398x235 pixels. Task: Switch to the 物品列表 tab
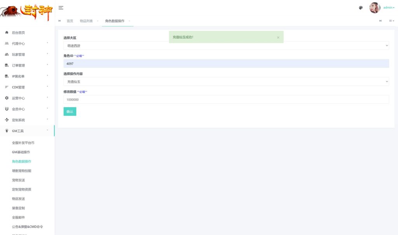click(x=86, y=21)
